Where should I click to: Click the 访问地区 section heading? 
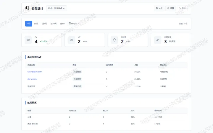tap(32, 103)
